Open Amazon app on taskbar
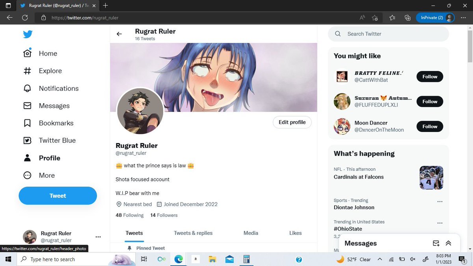 tap(195, 259)
